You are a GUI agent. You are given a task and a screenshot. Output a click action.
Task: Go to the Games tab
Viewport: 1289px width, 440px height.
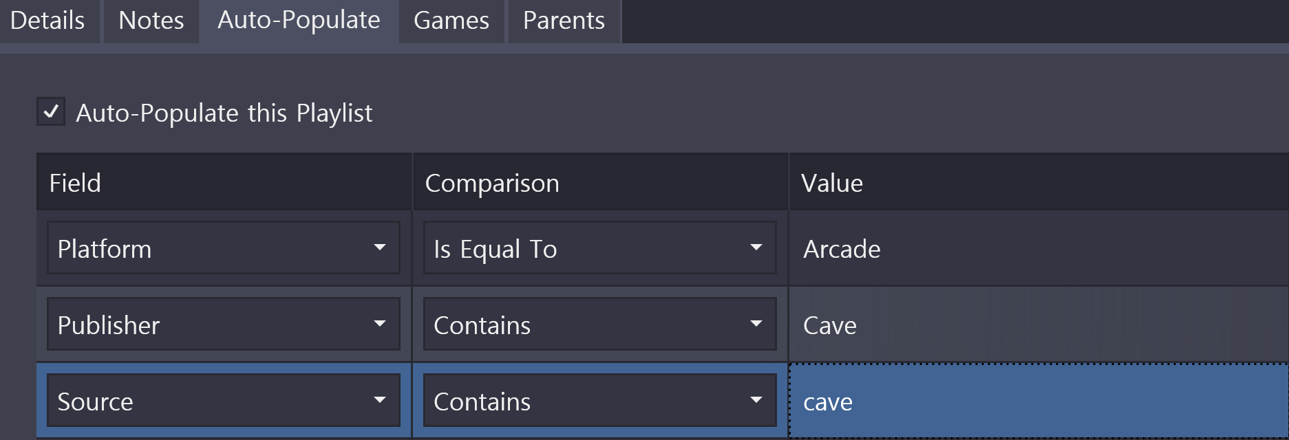(x=451, y=21)
